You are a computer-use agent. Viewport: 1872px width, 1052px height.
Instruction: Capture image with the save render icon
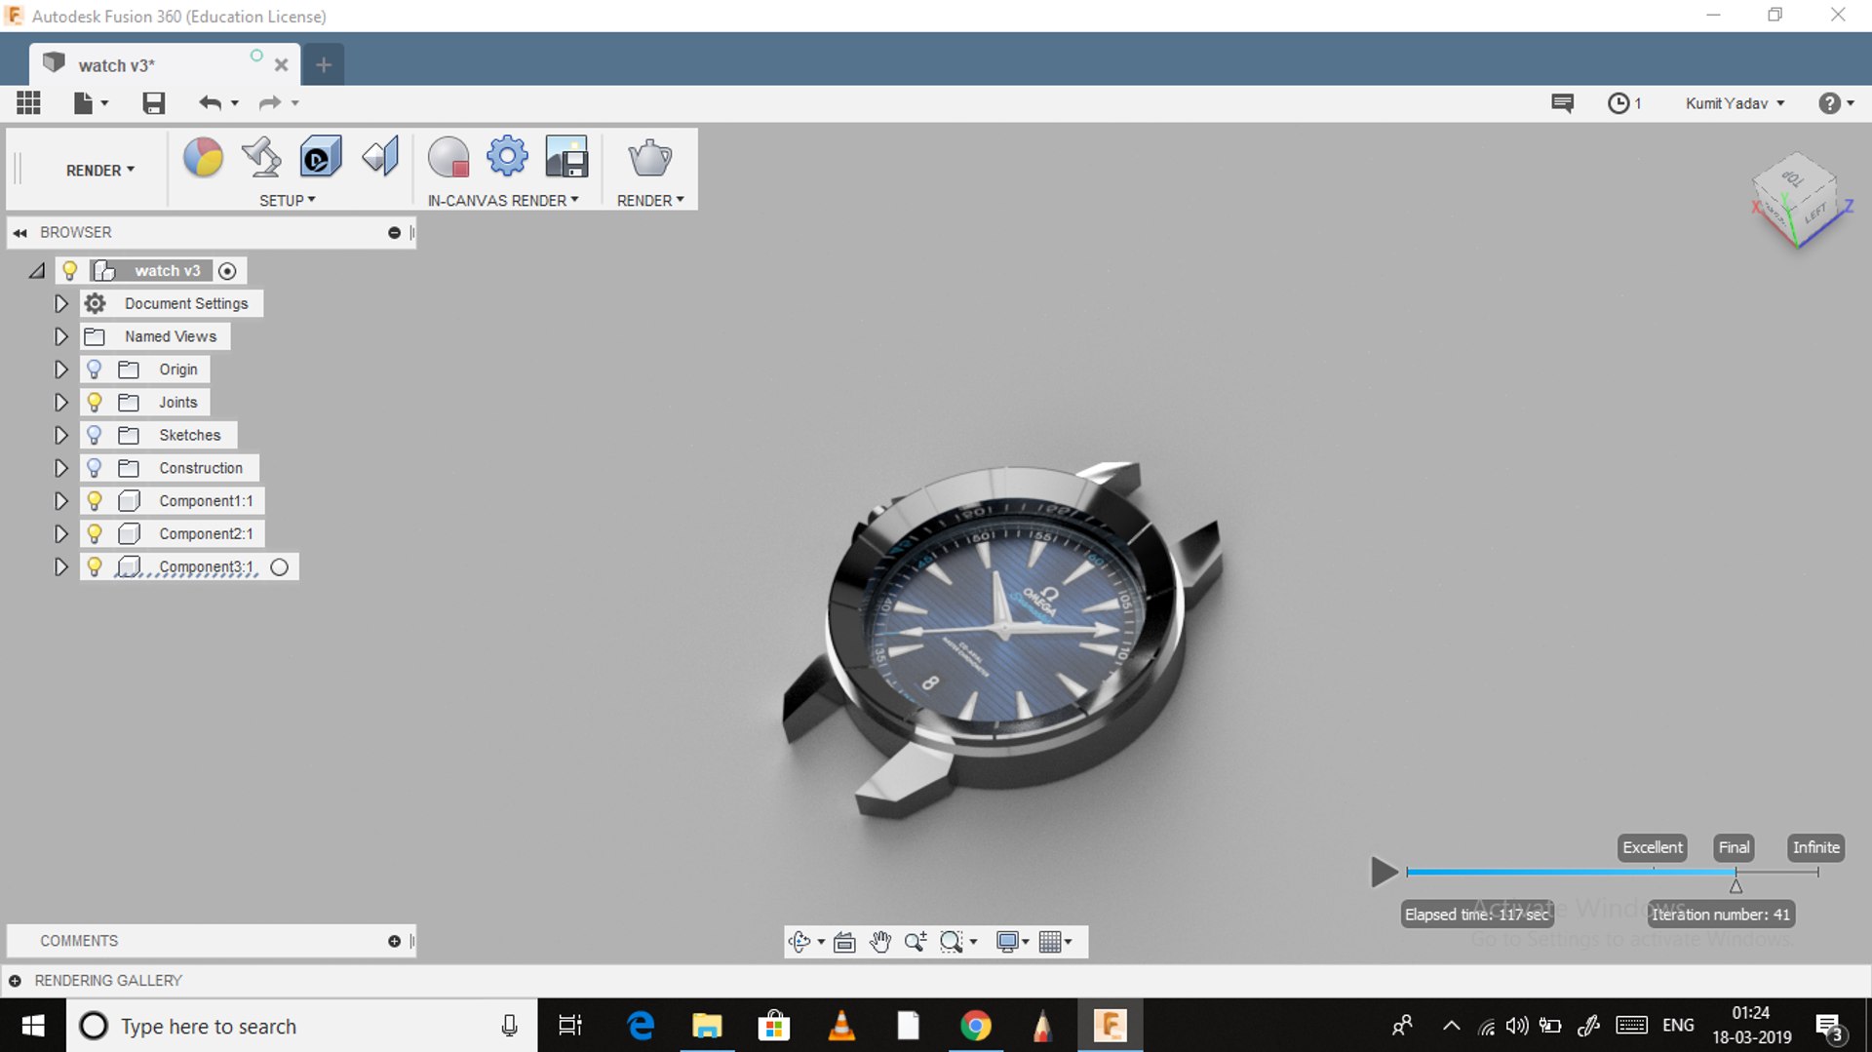[x=566, y=156]
